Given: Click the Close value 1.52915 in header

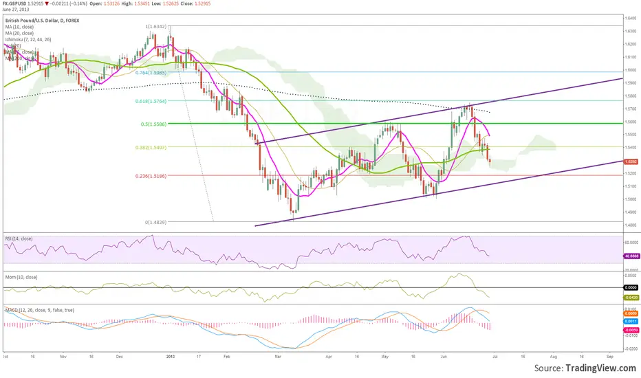Looking at the screenshot, I should click(202, 3).
